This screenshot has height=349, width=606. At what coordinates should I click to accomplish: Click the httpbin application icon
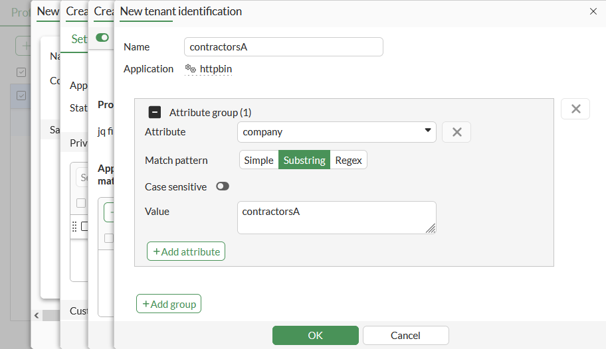(190, 68)
